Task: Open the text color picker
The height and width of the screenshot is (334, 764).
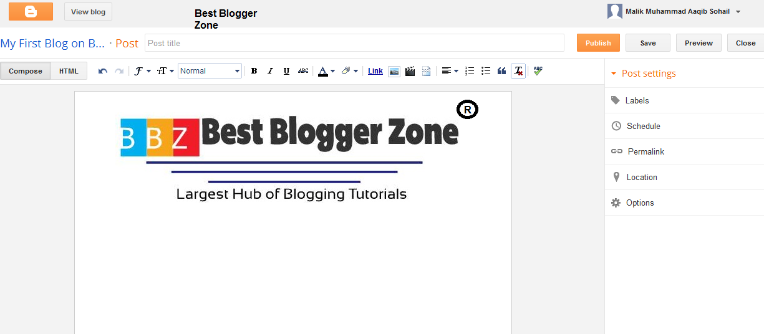Action: pyautogui.click(x=326, y=71)
